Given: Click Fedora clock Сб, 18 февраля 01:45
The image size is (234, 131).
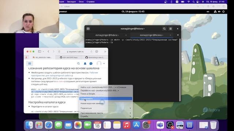Looking at the screenshot, I should [x=133, y=12].
